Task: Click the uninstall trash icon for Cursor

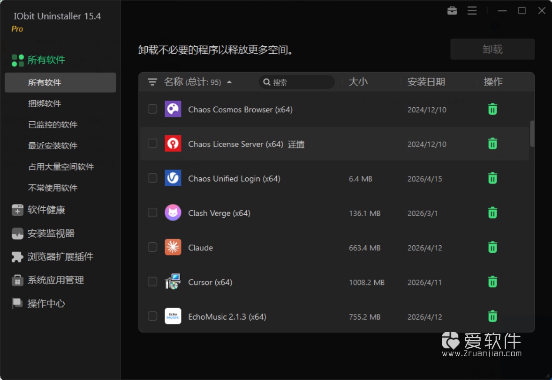Action: tap(492, 282)
